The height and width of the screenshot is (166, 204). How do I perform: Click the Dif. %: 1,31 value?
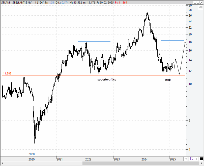tap(47, 3)
